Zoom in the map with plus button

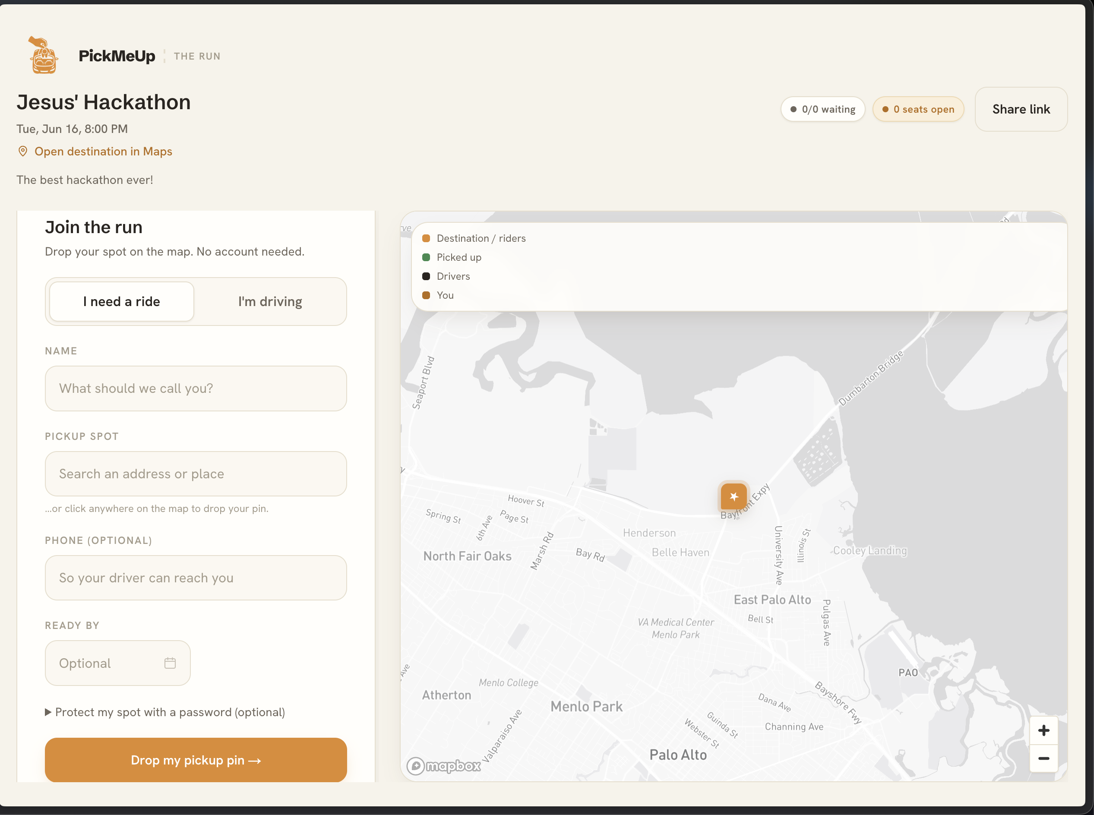pyautogui.click(x=1043, y=731)
